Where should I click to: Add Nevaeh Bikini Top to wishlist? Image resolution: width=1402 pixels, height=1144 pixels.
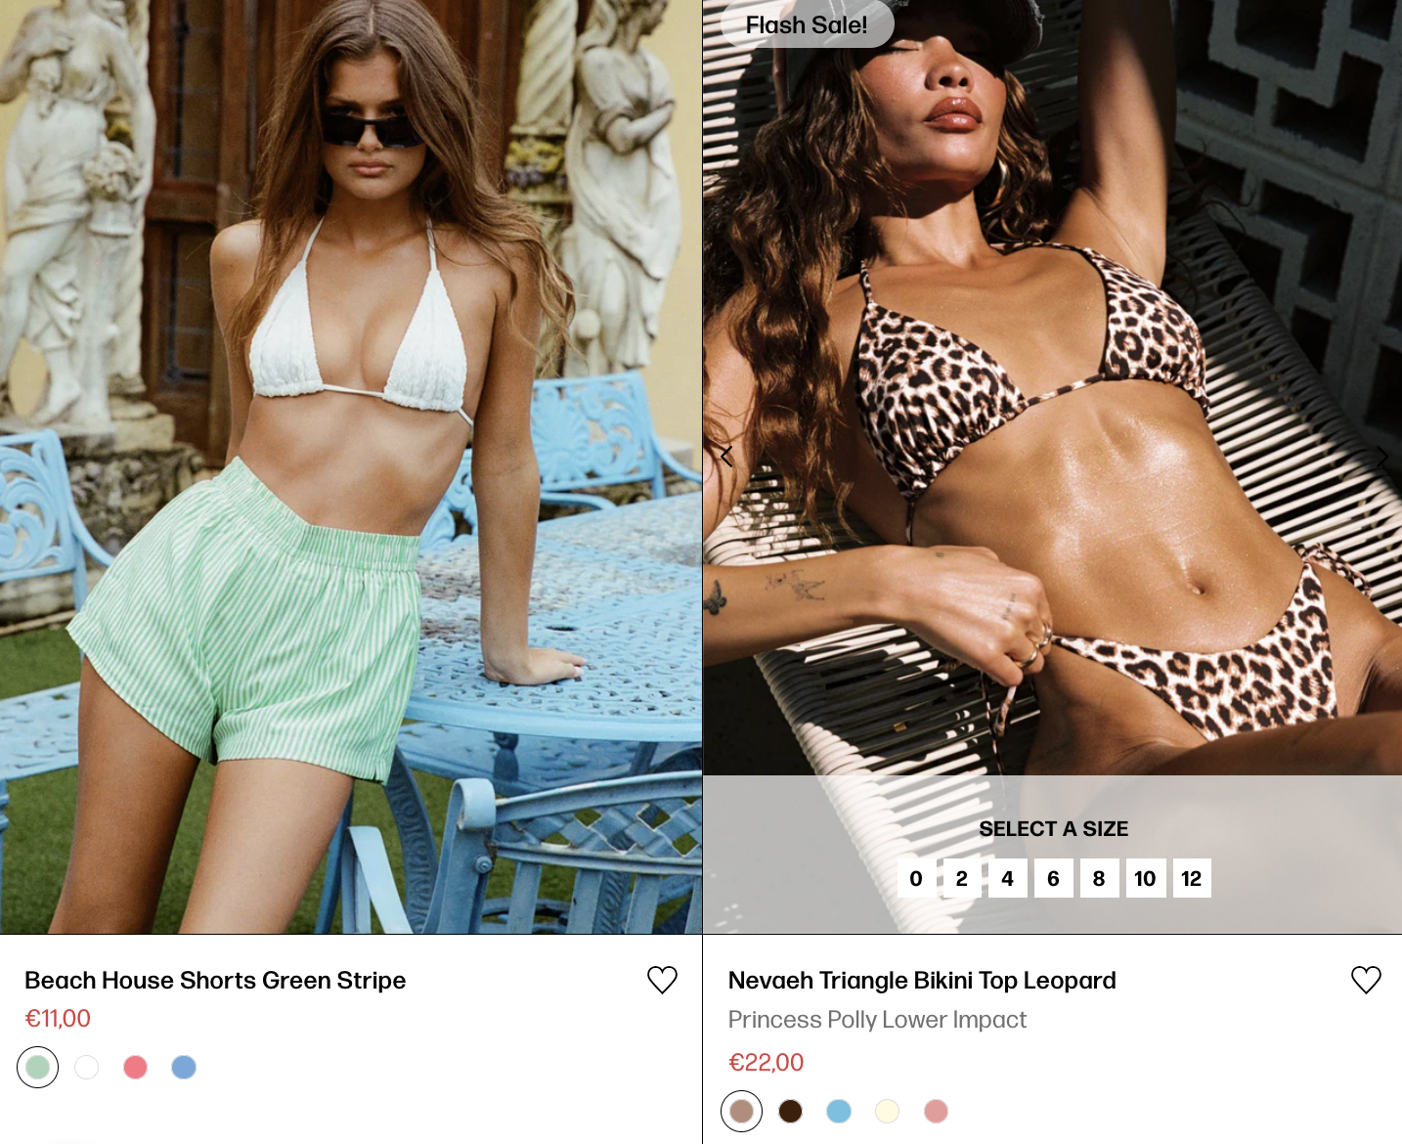point(1366,980)
